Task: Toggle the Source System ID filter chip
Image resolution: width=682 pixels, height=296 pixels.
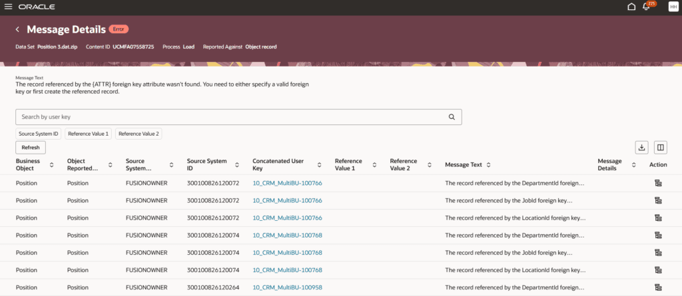Action: coord(39,134)
